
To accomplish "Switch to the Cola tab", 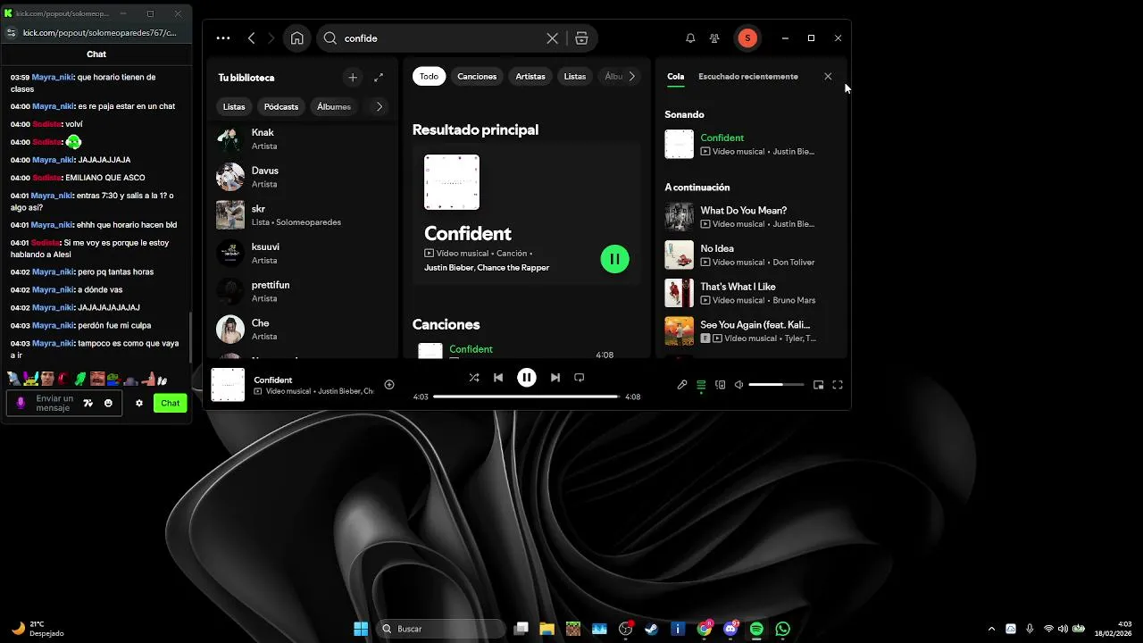I will pos(676,77).
